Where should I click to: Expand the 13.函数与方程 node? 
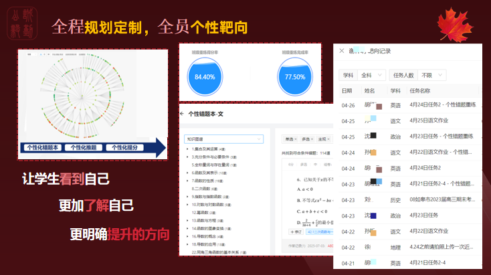click(x=187, y=221)
